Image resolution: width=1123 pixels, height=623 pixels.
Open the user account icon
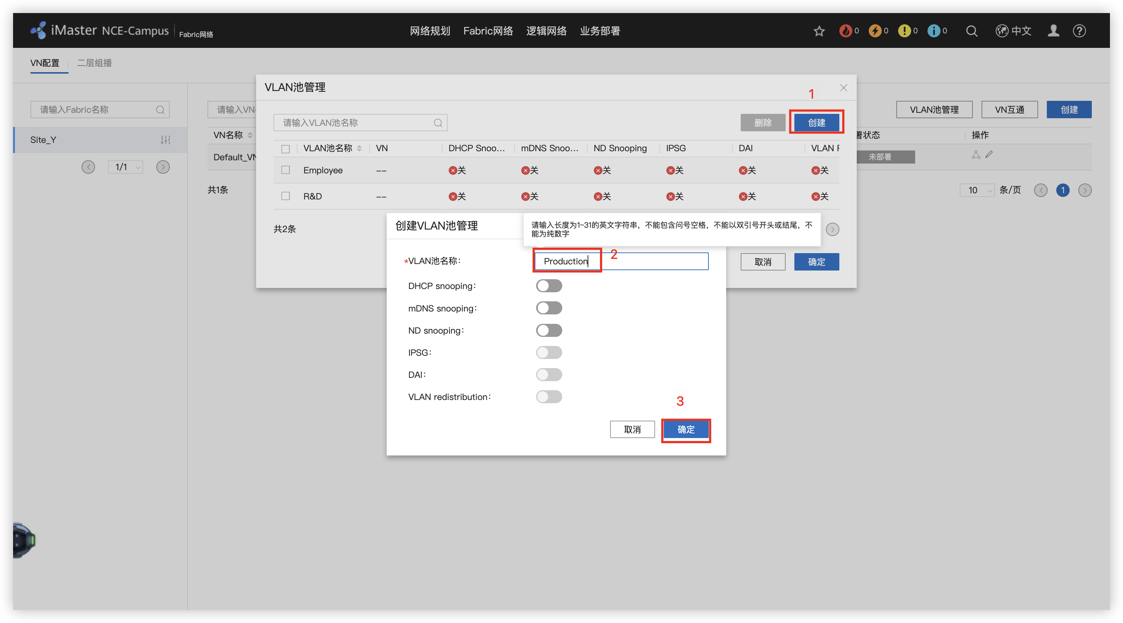coord(1053,31)
